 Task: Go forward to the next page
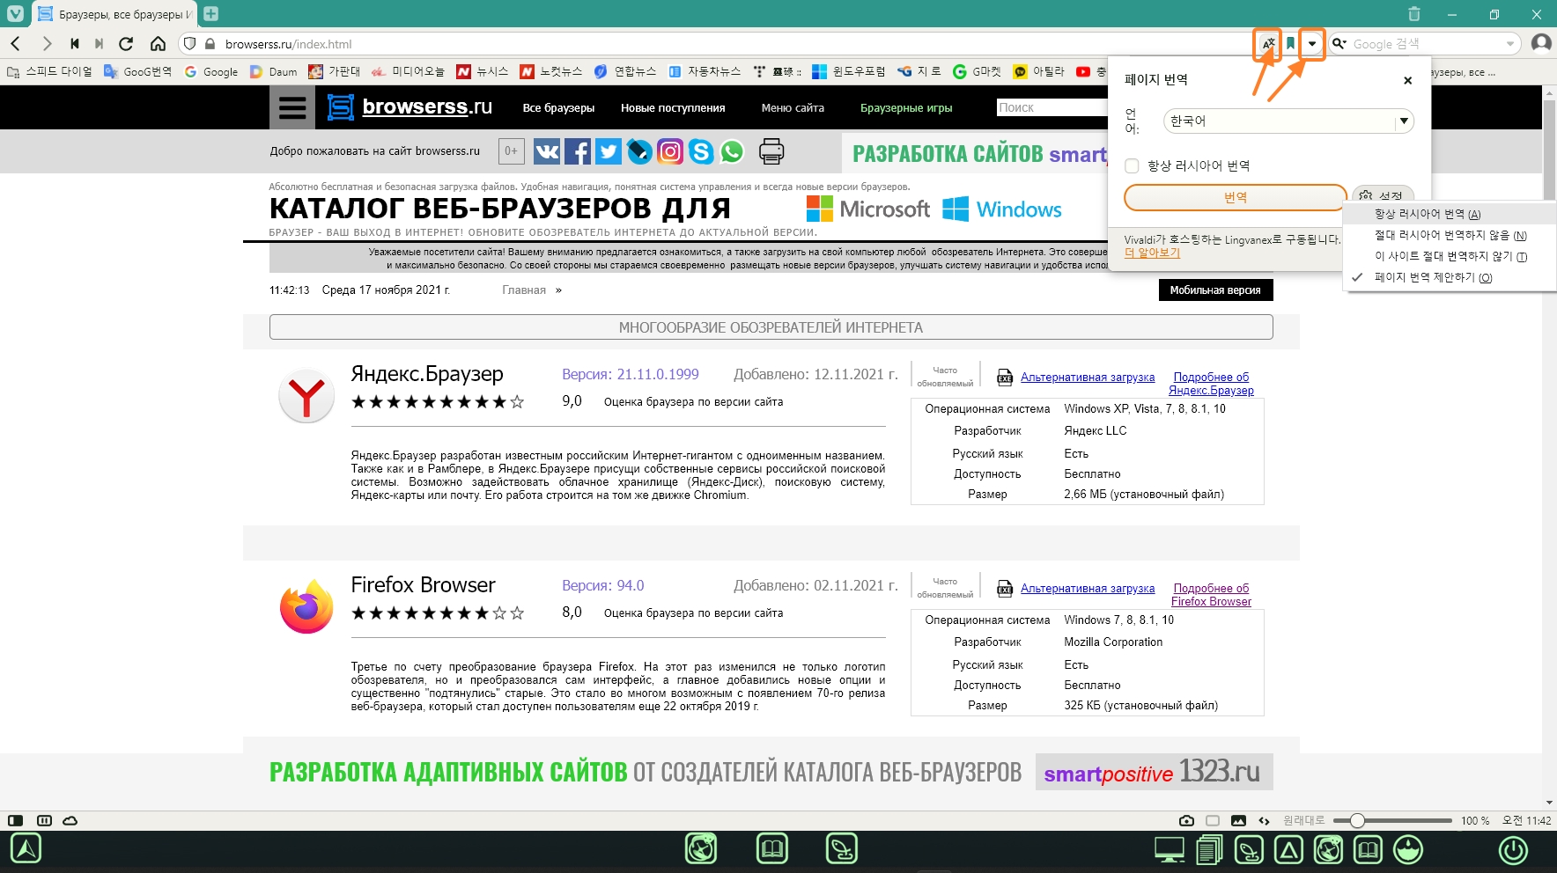(47, 43)
